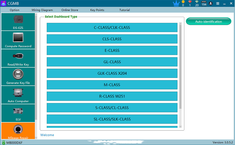Click the CGMB app logo icon
This screenshot has width=235, height=145.
[x=3, y=3]
